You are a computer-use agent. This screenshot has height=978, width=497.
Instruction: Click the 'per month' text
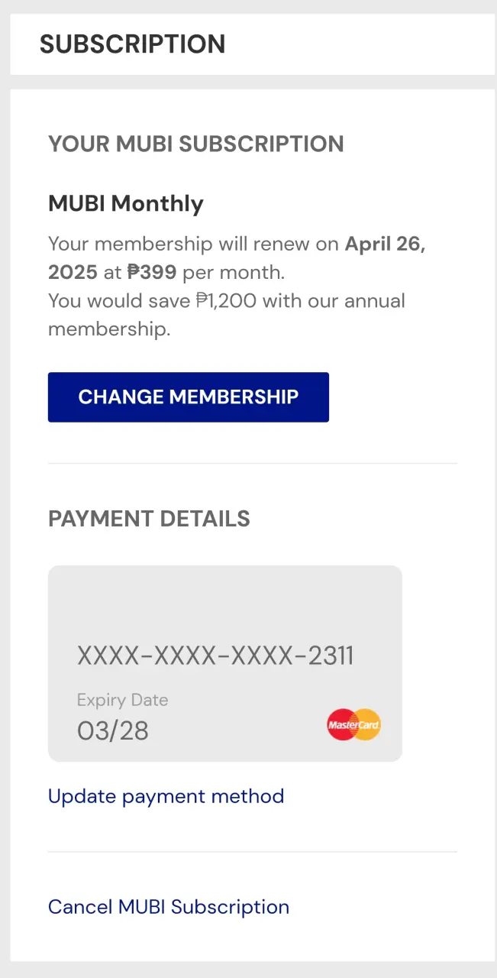234,273
